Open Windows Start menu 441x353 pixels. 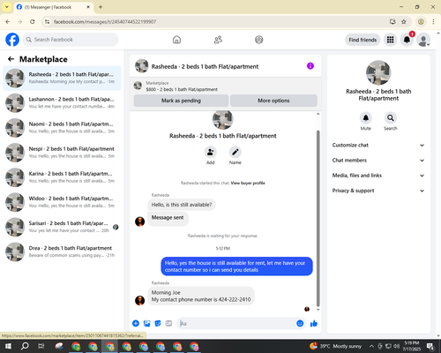[8, 346]
